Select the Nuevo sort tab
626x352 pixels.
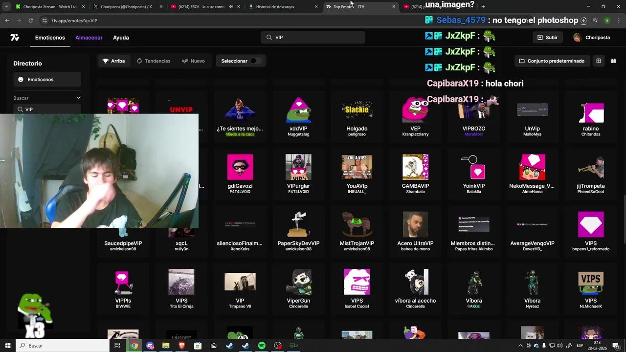[x=193, y=61]
